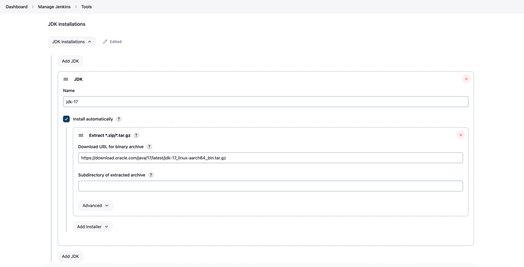Image resolution: width=524 pixels, height=267 pixels.
Task: Click the bottom Add JDK button
Action: (70, 256)
